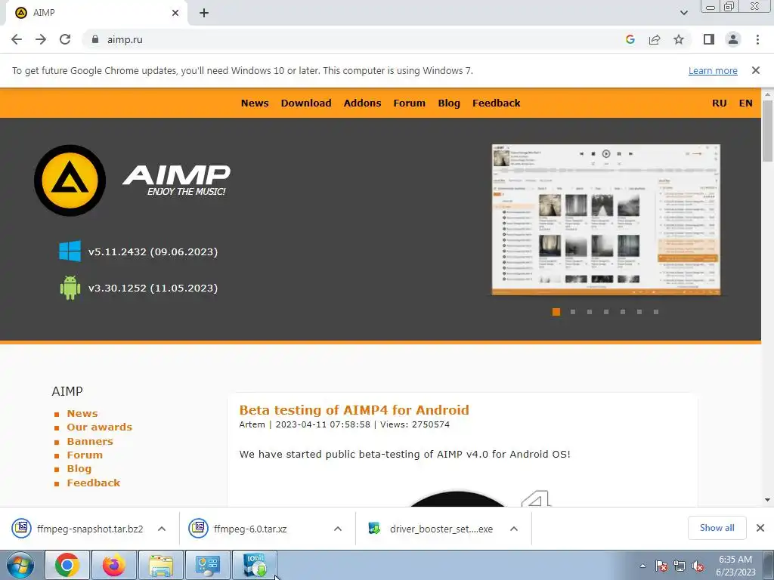Open Banners in the sidebar
Image resolution: width=774 pixels, height=580 pixels.
coord(90,441)
